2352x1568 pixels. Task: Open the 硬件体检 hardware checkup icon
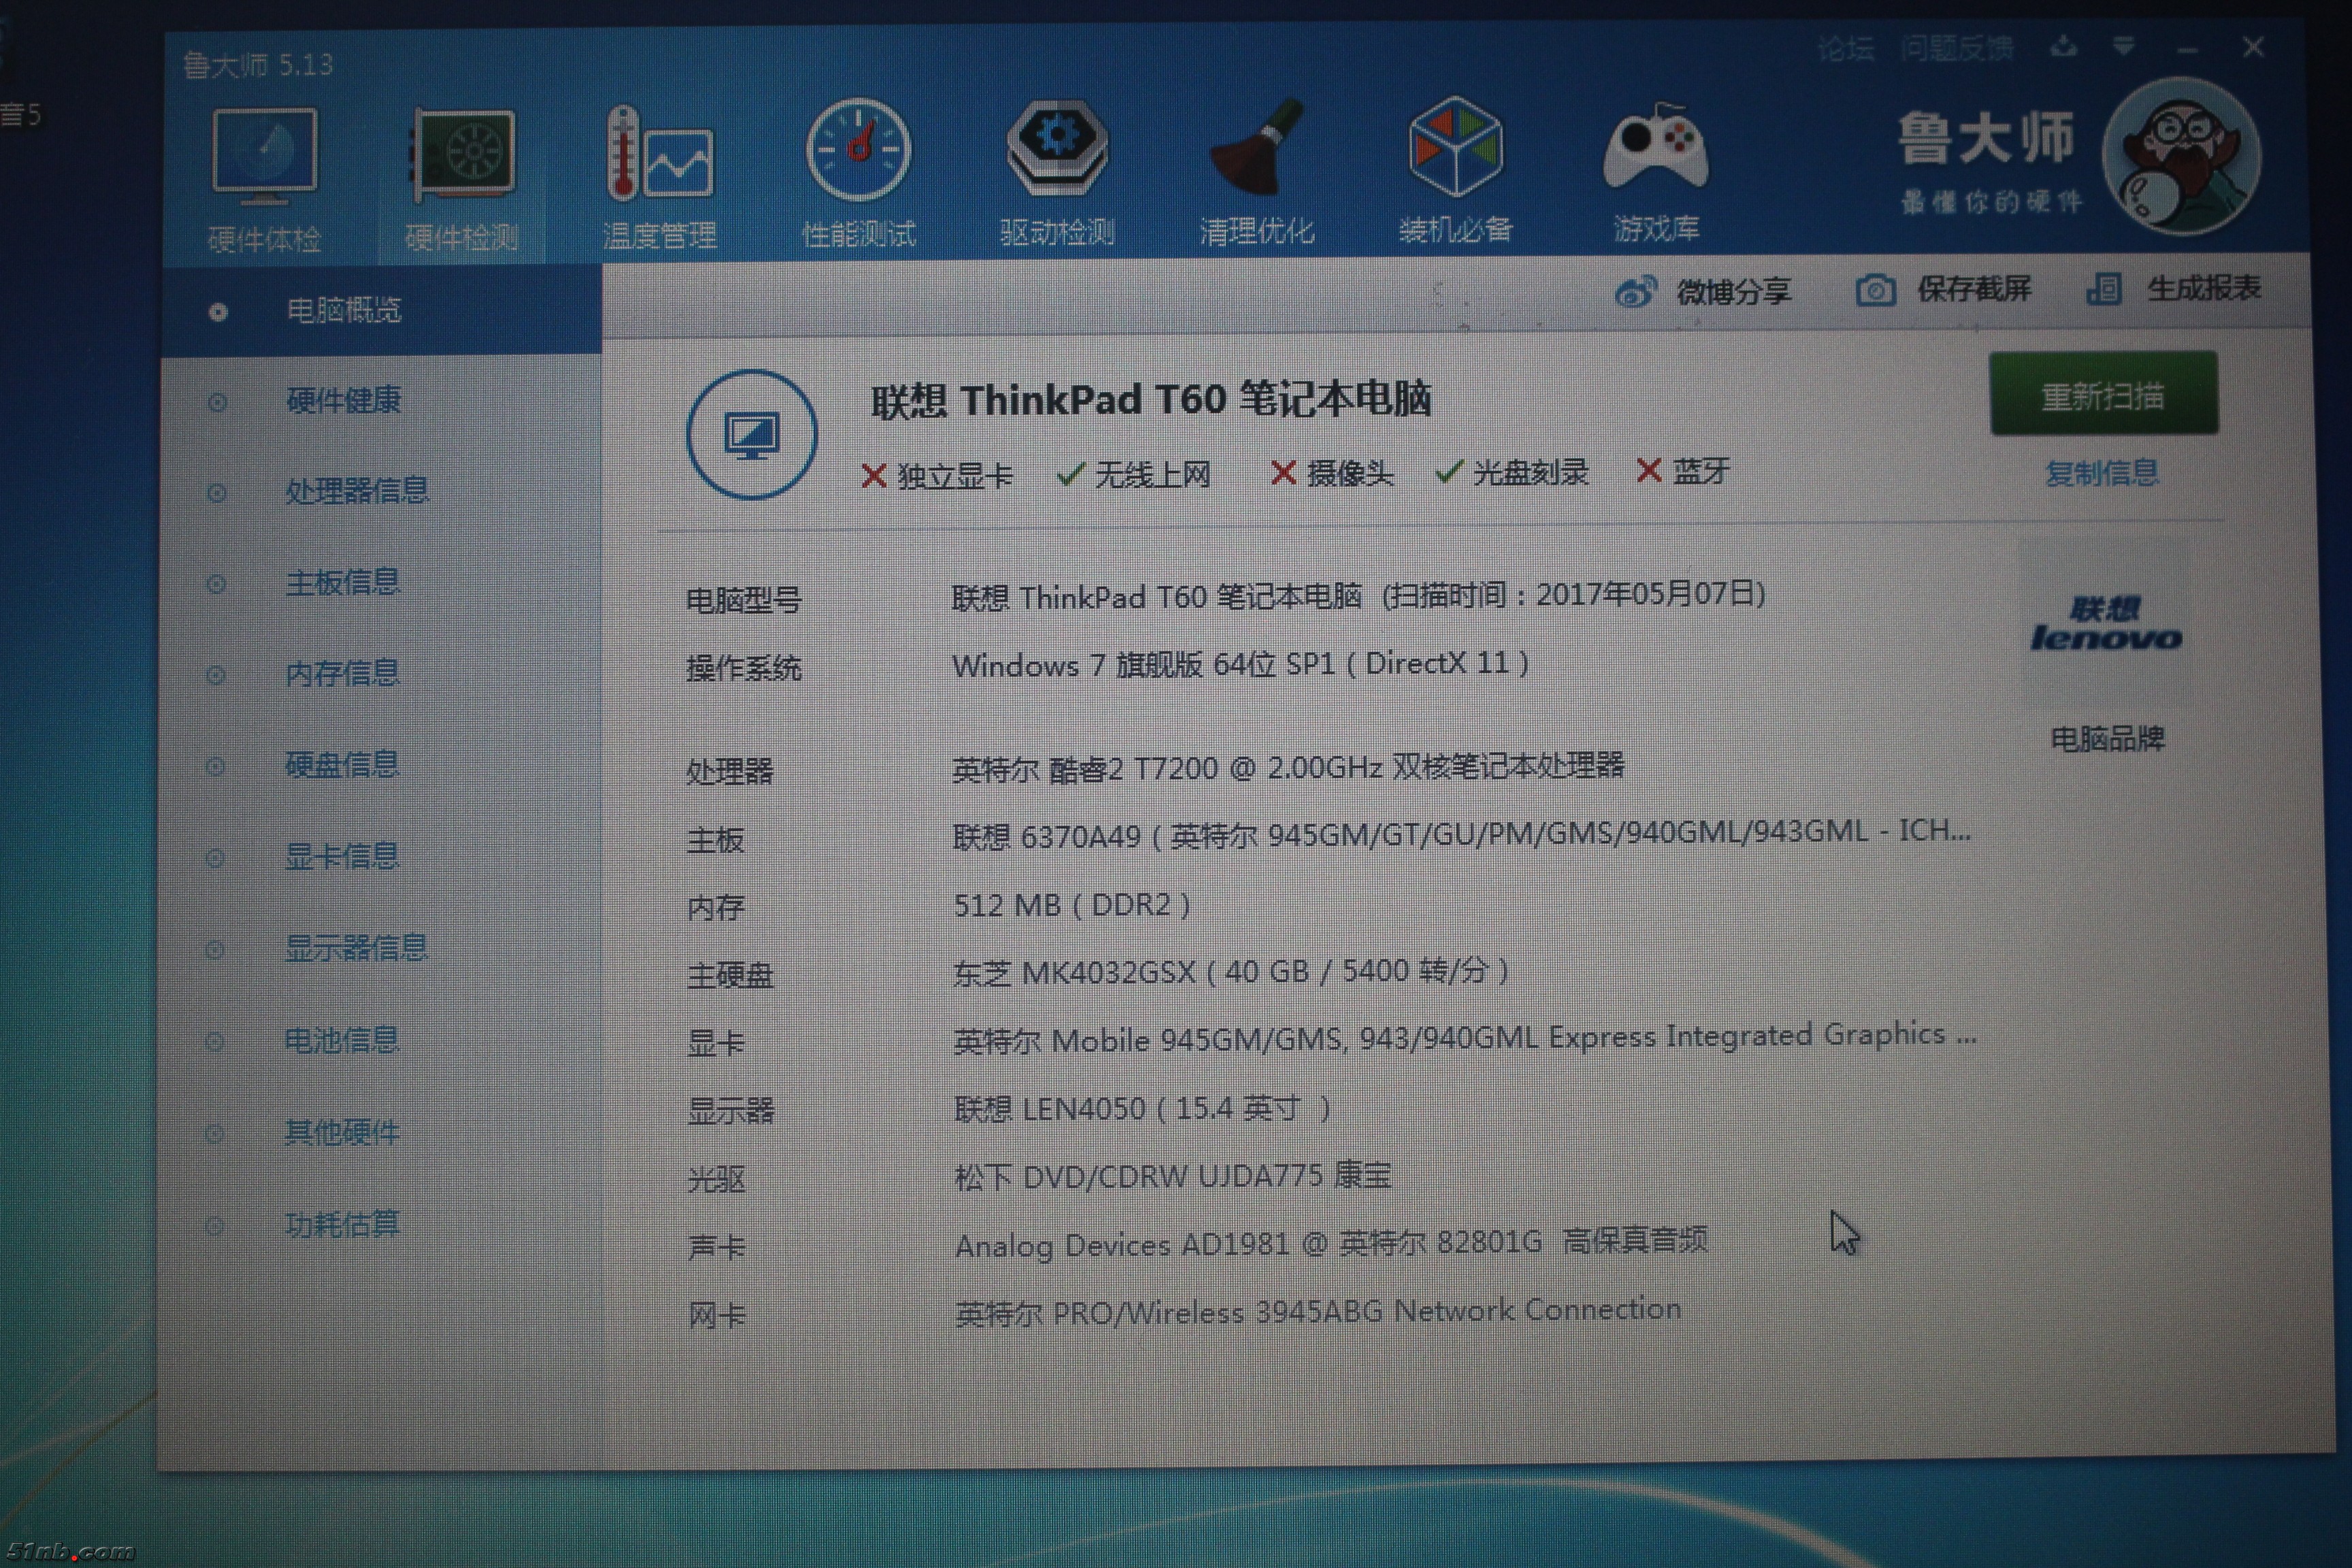tap(265, 156)
